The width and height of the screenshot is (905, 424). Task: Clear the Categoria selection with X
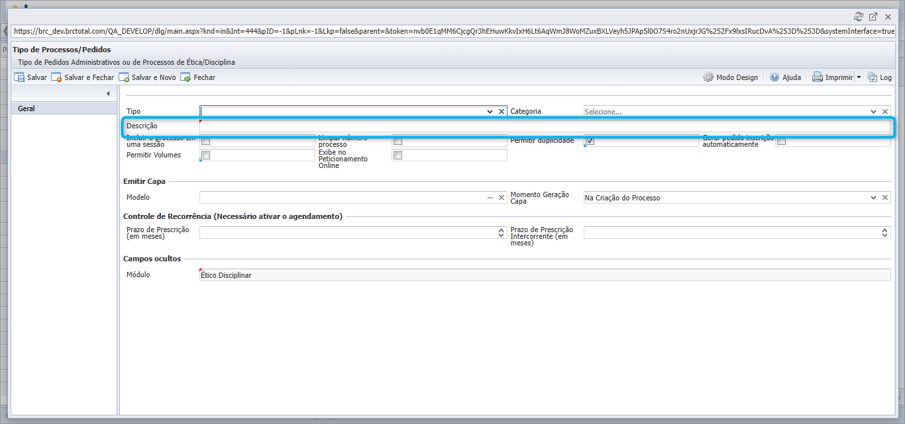885,112
